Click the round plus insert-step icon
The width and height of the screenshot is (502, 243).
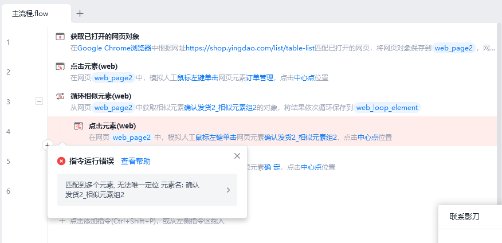pos(48,145)
